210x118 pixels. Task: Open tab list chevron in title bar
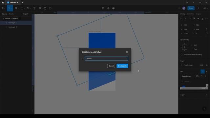(187, 2)
